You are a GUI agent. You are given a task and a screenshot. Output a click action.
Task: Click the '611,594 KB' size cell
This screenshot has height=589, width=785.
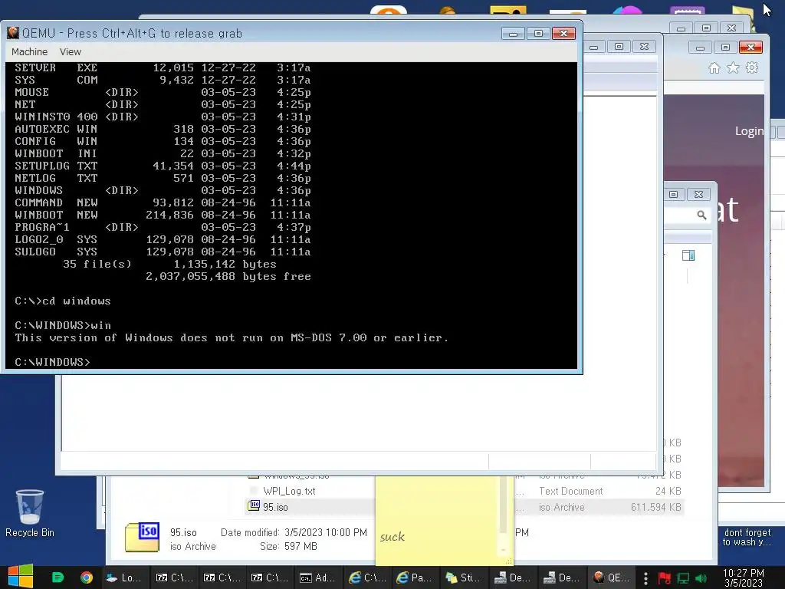coord(656,508)
